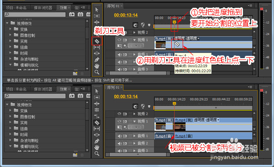Pick the Track Select tool in the upper toolbar
This screenshot has height=167, width=274.
pos(97,16)
